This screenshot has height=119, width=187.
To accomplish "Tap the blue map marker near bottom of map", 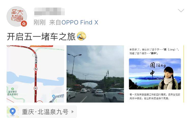I will (x=54, y=96).
